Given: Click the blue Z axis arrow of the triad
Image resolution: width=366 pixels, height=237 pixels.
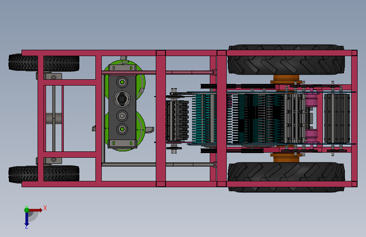Looking at the screenshot, I should pyautogui.click(x=27, y=220).
